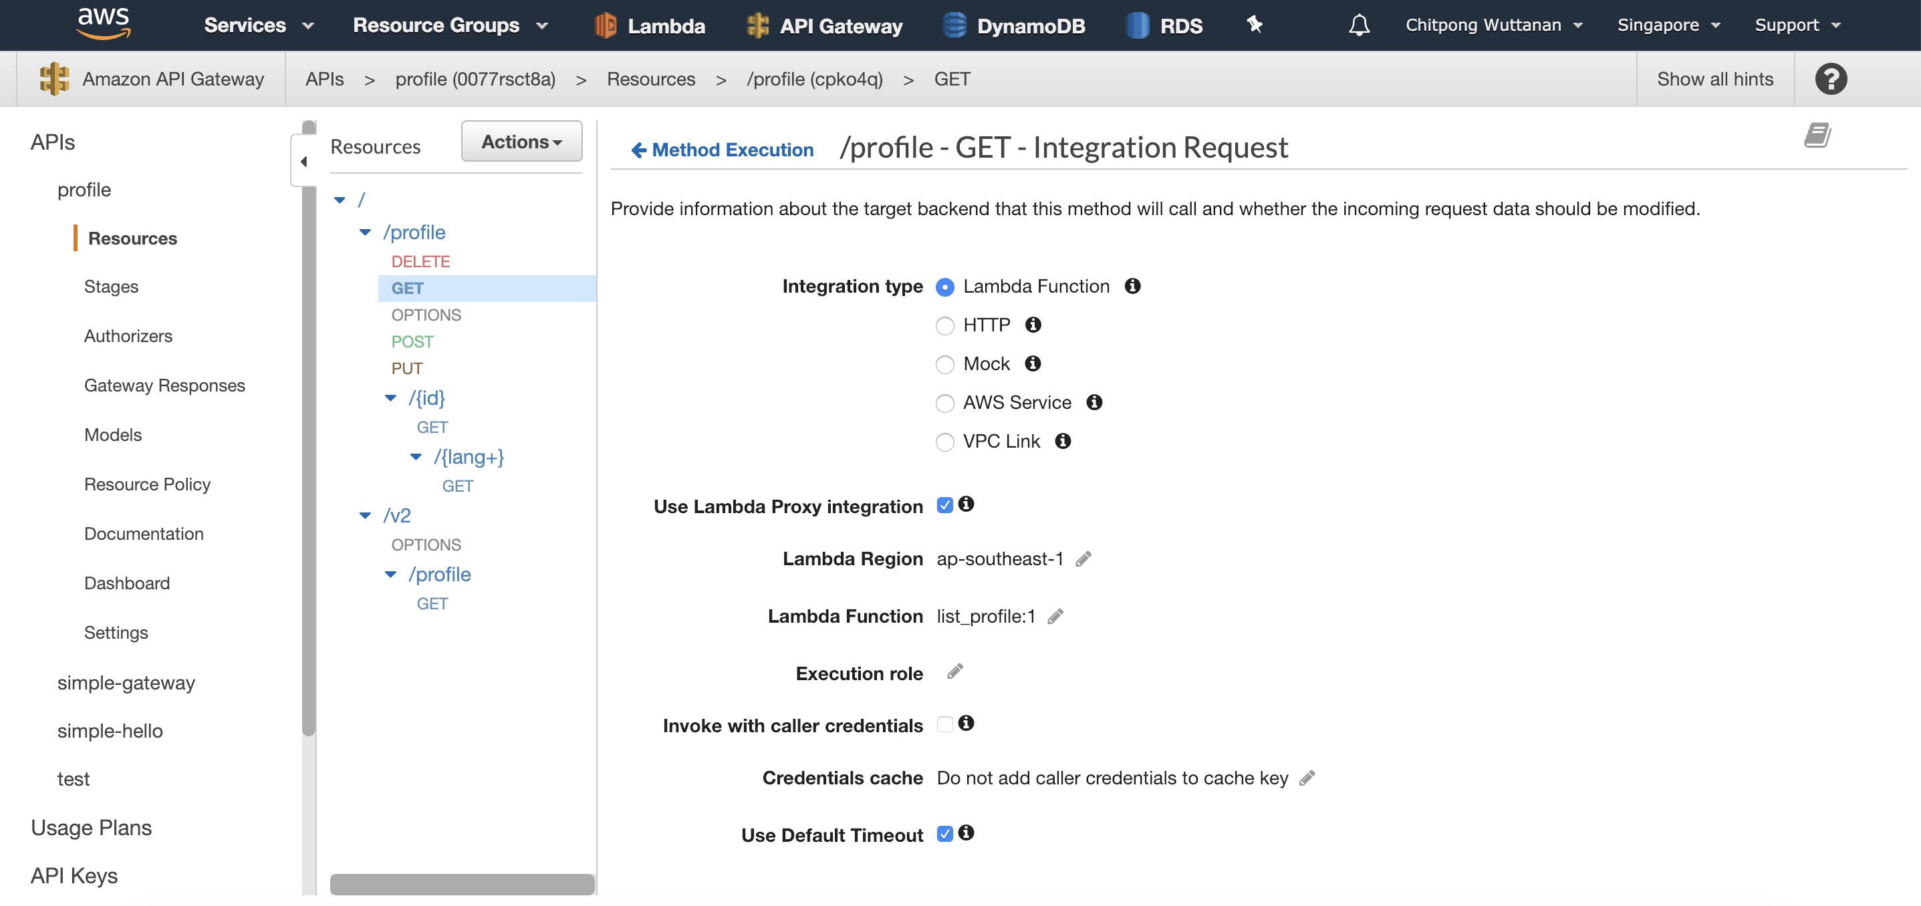Image resolution: width=1921 pixels, height=906 pixels.
Task: Edit the Lambda Region pencil icon
Action: point(1083,559)
